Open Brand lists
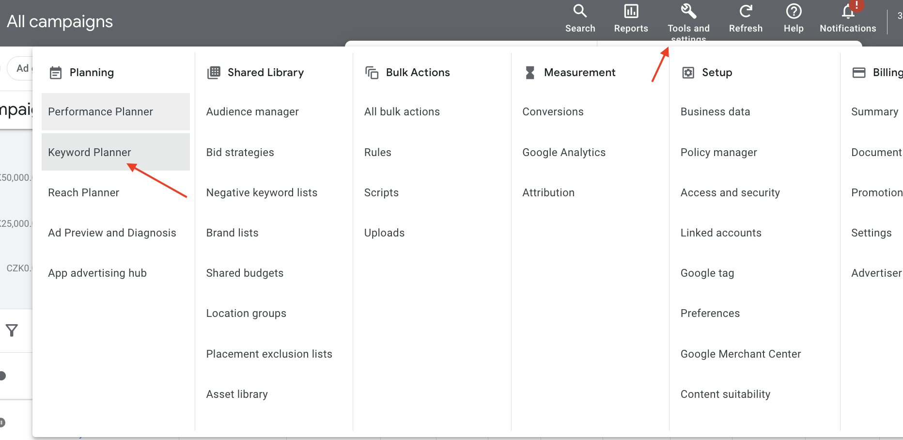Screen dimensions: 903x440 [232, 233]
